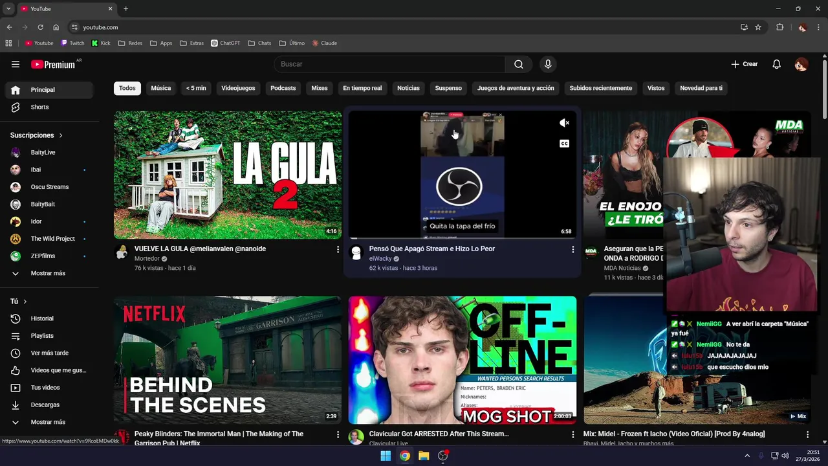Viewport: 828px width, 466px height.
Task: Open options for Clavicular Got ARRESTED video
Action: coord(572,434)
